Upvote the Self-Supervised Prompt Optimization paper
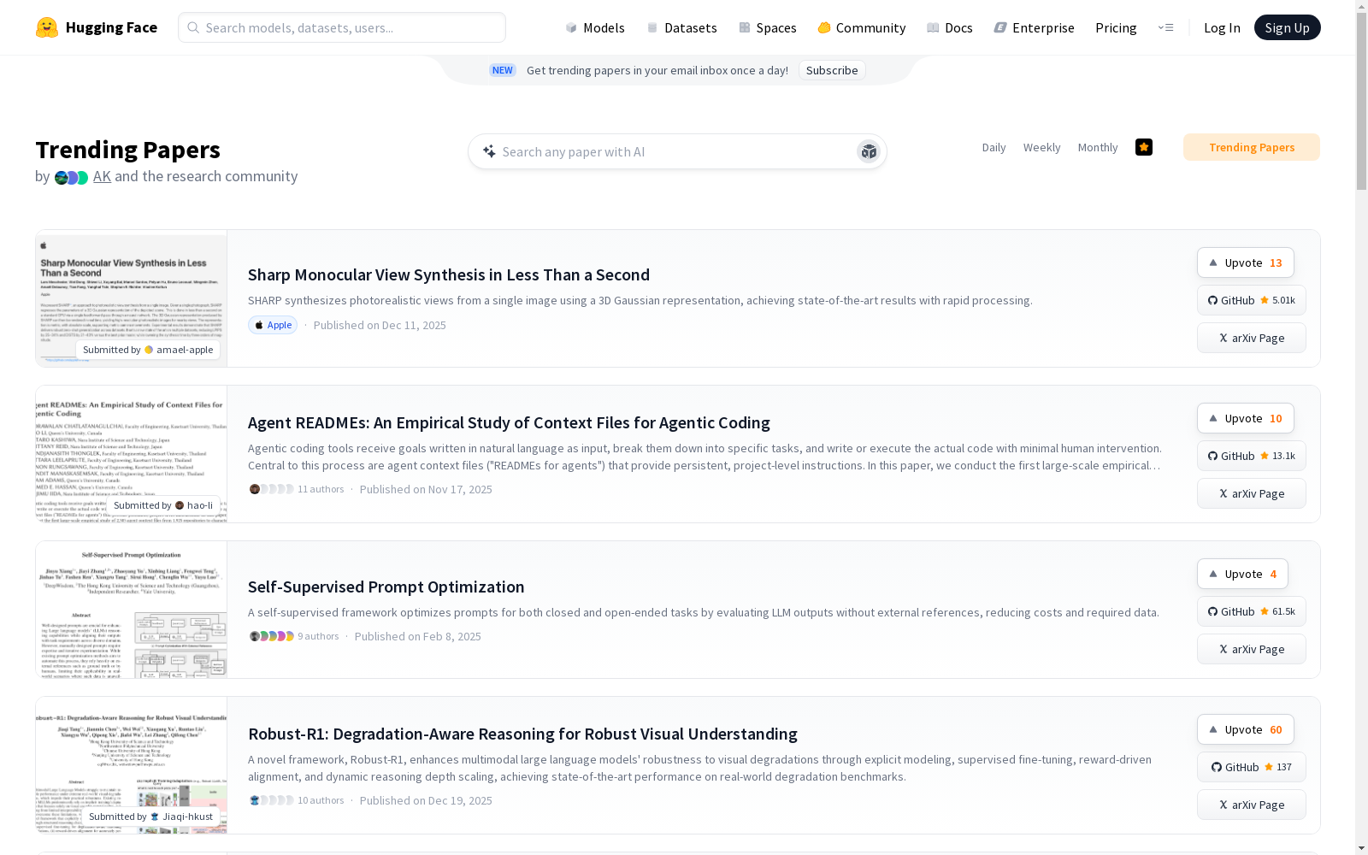The height and width of the screenshot is (855, 1368). click(x=1242, y=574)
